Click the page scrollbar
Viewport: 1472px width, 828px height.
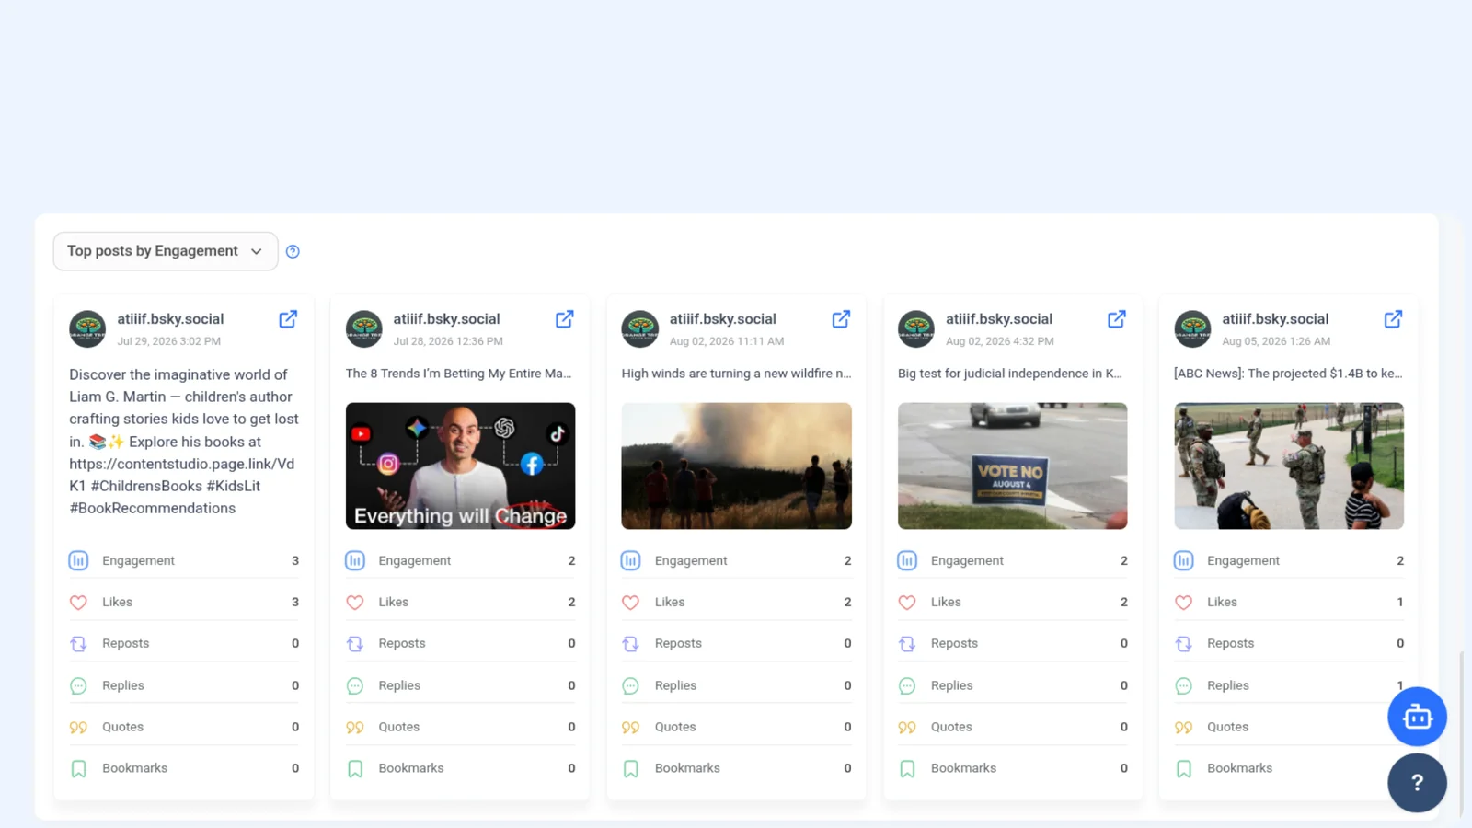click(x=1461, y=734)
